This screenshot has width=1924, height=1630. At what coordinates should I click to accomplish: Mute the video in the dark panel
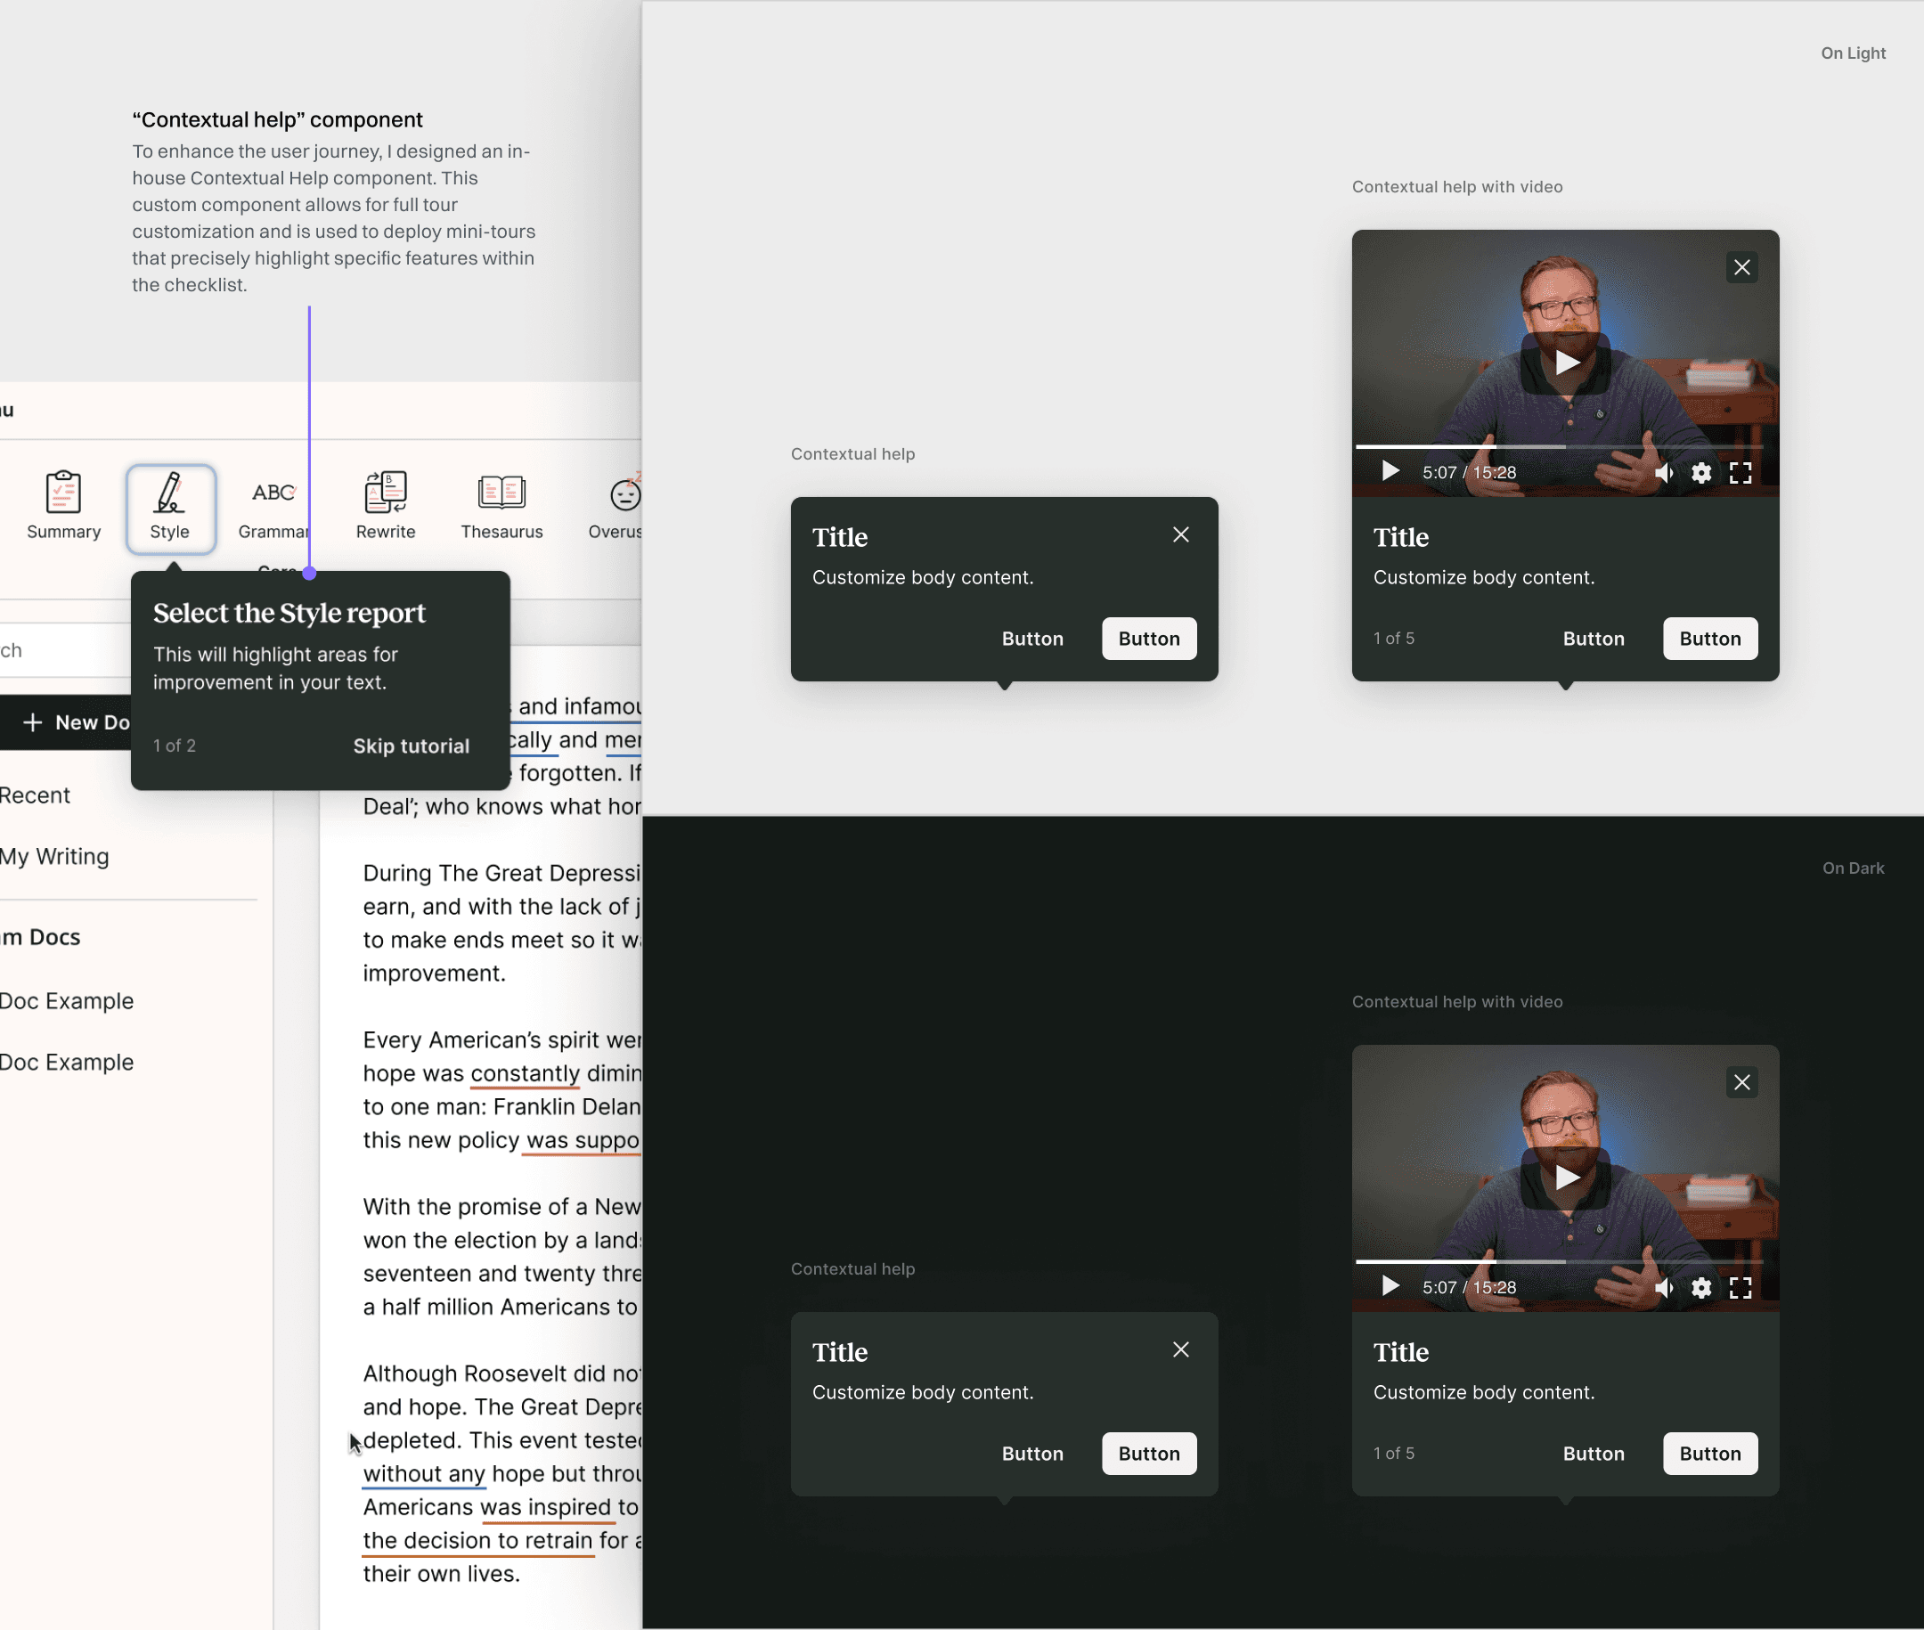pyautogui.click(x=1663, y=1287)
